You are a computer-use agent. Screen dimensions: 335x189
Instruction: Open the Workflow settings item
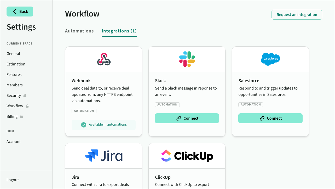tap(15, 106)
